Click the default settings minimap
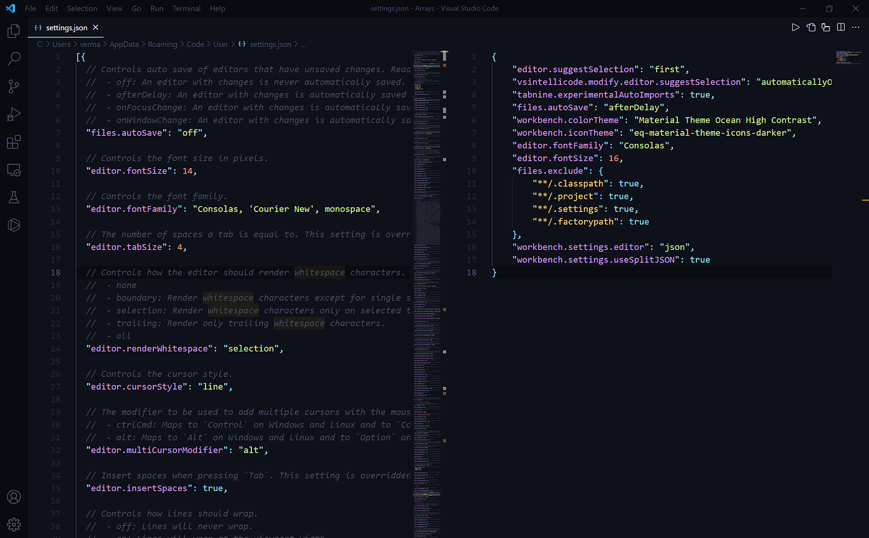Screen dimensions: 869x538 click(426, 294)
